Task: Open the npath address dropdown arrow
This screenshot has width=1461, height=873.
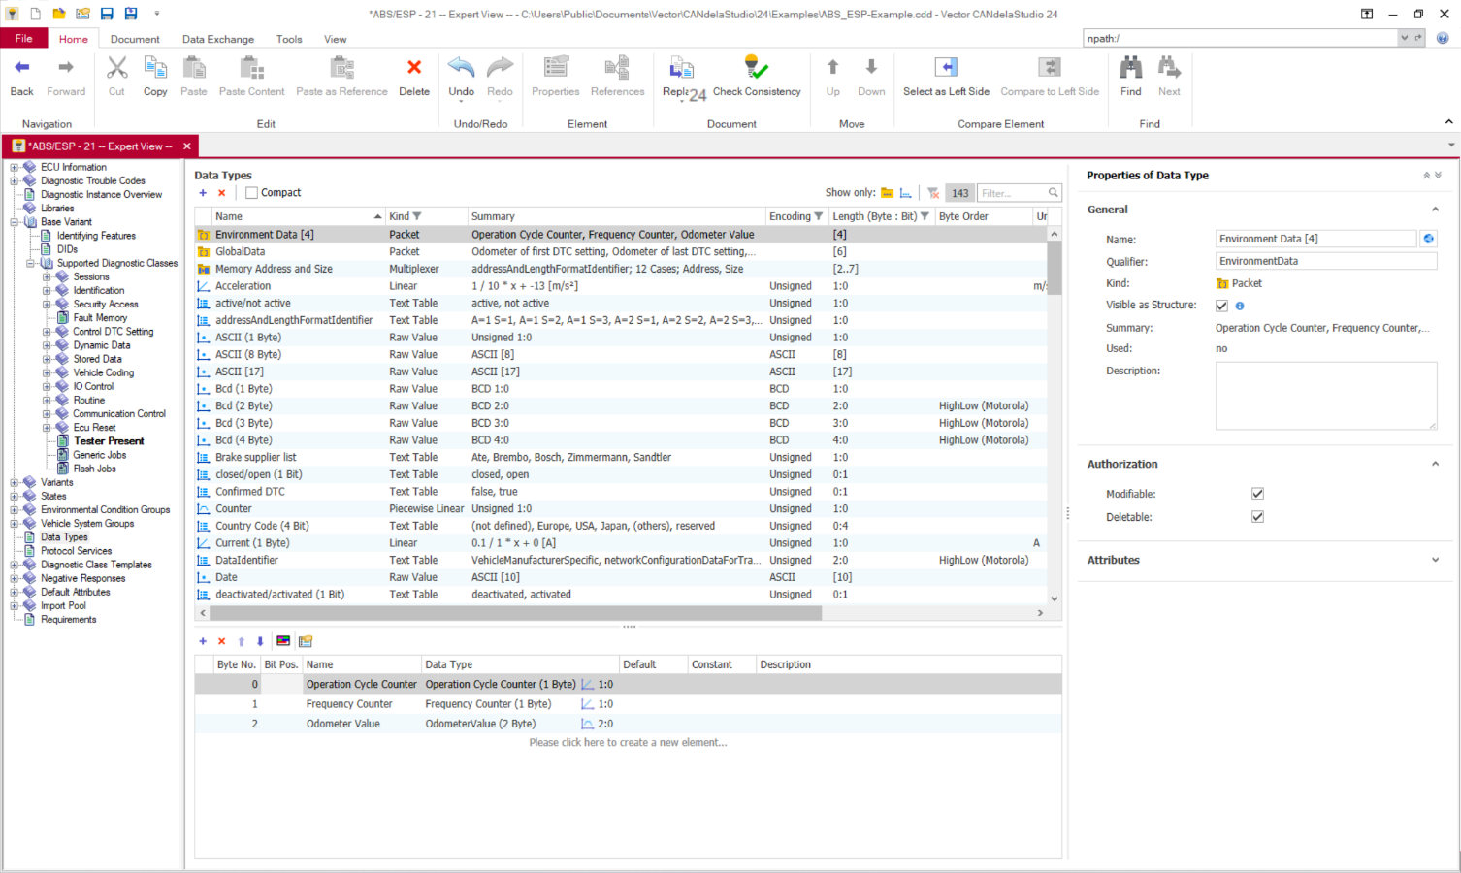Action: point(1404,38)
